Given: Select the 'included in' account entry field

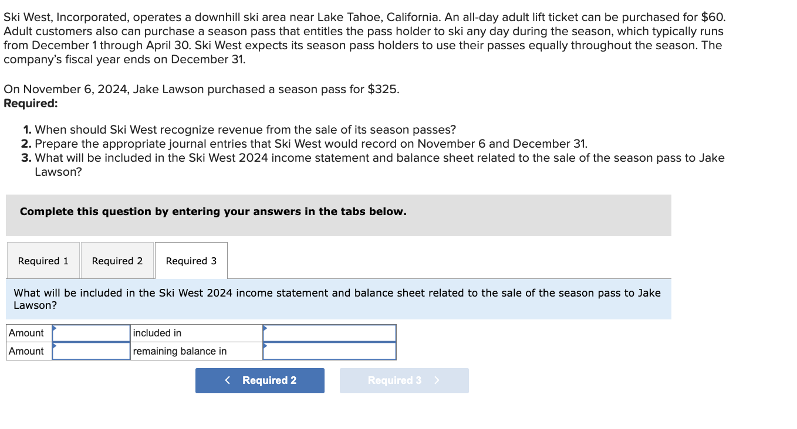Looking at the screenshot, I should [329, 333].
